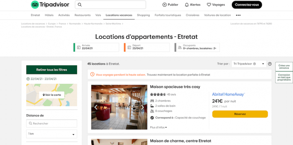
Task: Click the info icon inside Tri Tripadvisor
Action: pyautogui.click(x=254, y=64)
